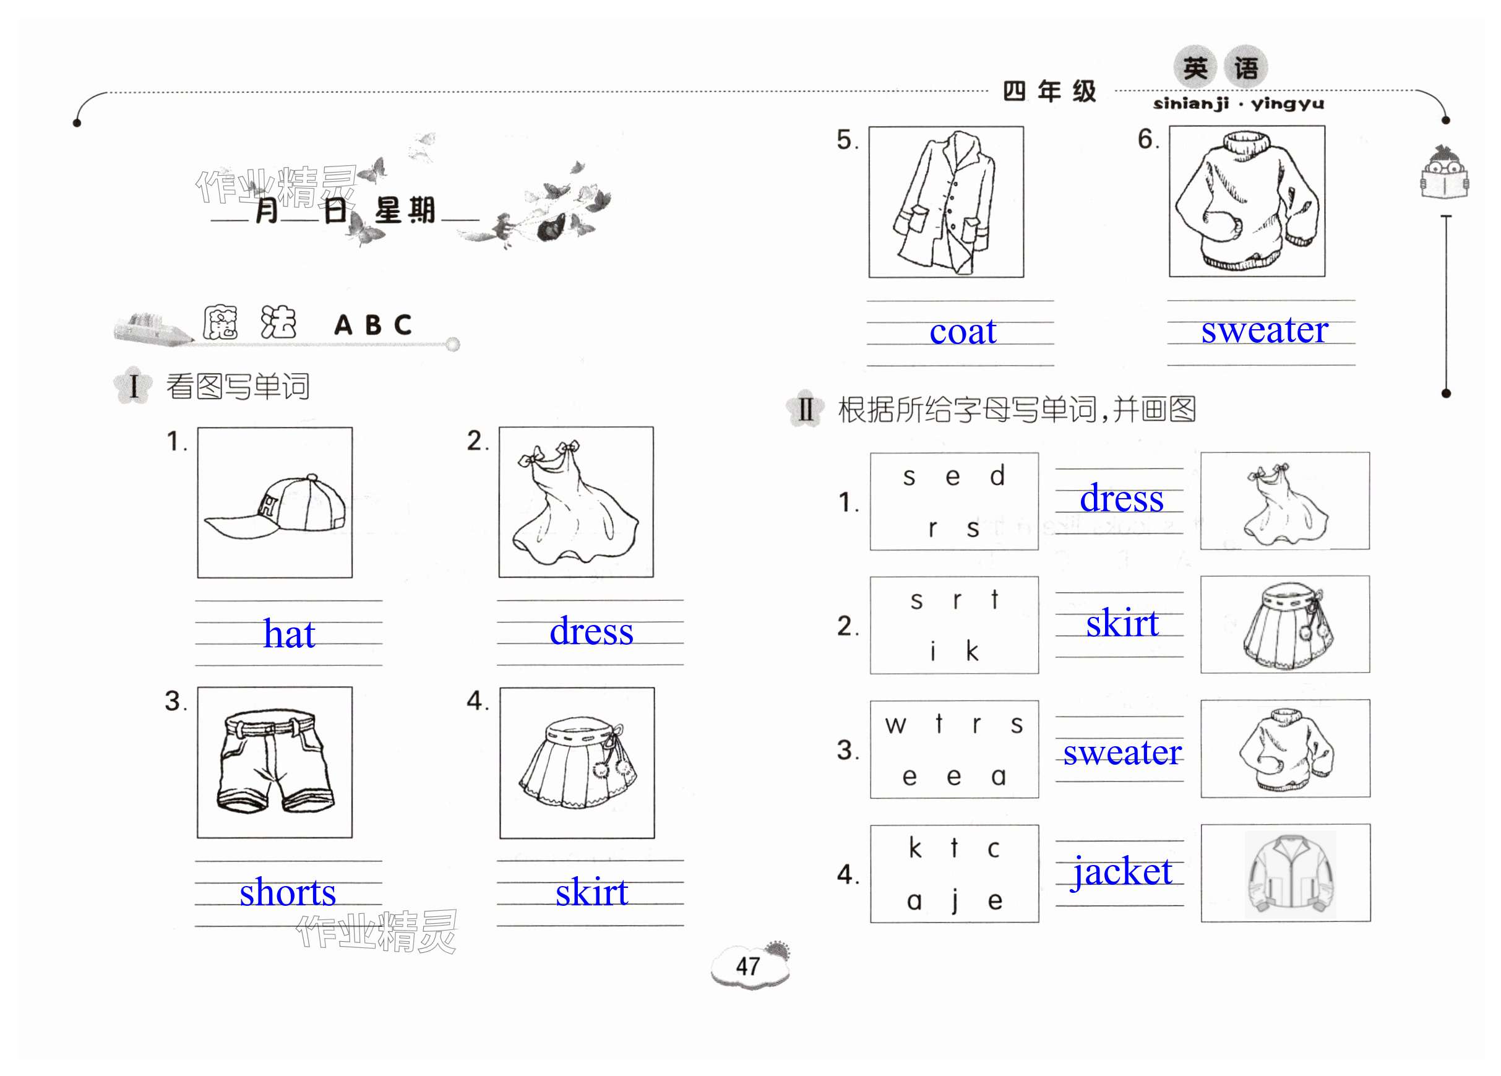The width and height of the screenshot is (1501, 1076).
Task: Click the 英 circle badge in header
Action: coord(1195,67)
